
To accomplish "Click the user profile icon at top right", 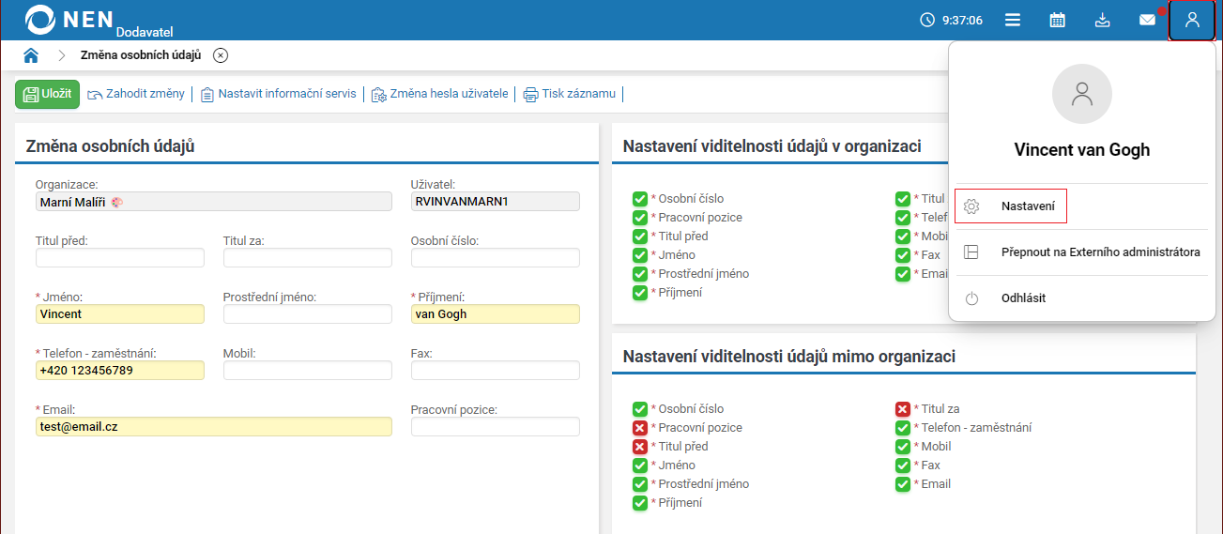I will tap(1192, 20).
